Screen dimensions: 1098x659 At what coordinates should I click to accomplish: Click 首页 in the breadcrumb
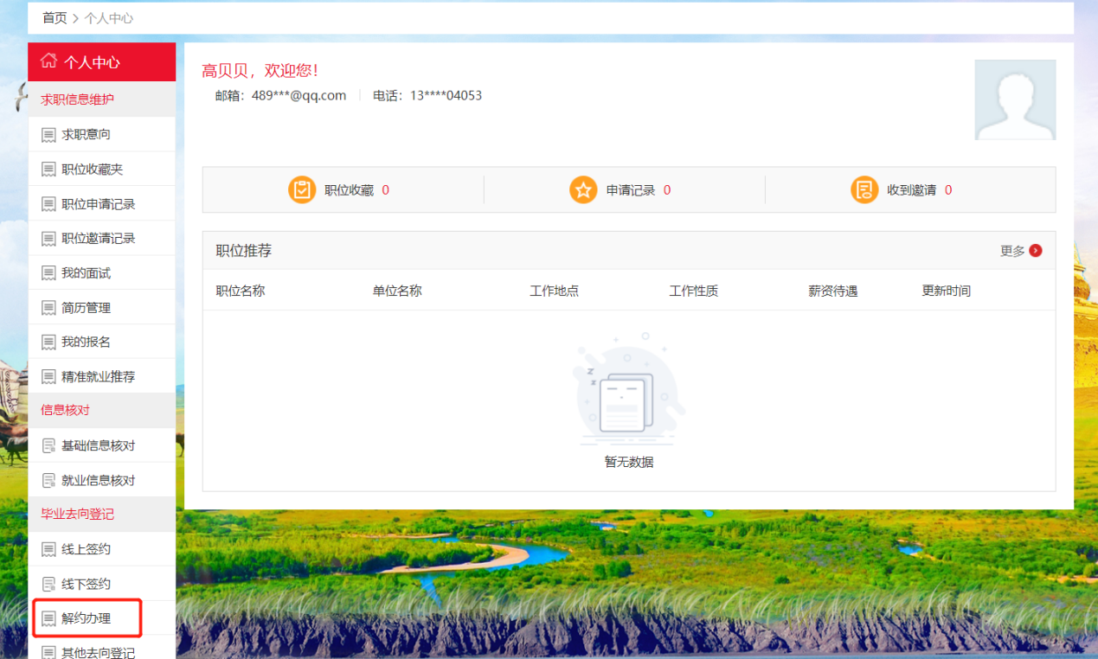click(x=55, y=18)
